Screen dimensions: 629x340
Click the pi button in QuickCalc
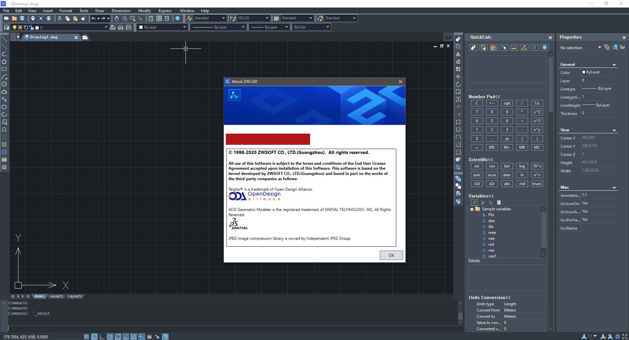pyautogui.click(x=507, y=139)
